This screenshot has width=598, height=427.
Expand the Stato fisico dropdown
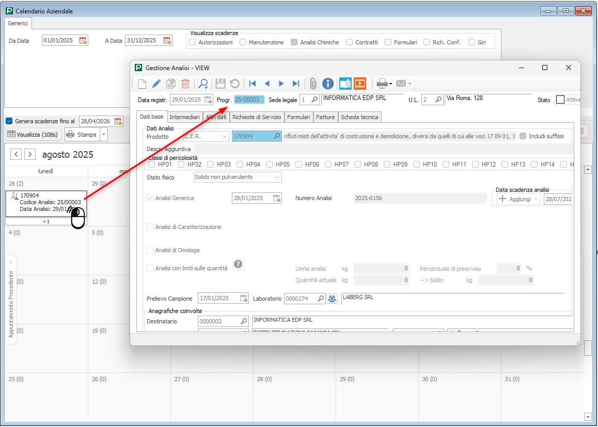click(x=277, y=177)
